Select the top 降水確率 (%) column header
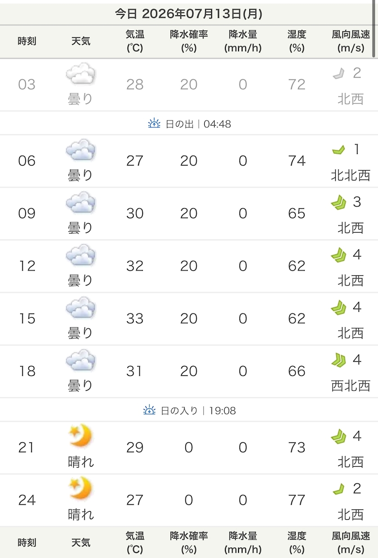Viewport: 378px width, 558px height. coord(189,41)
